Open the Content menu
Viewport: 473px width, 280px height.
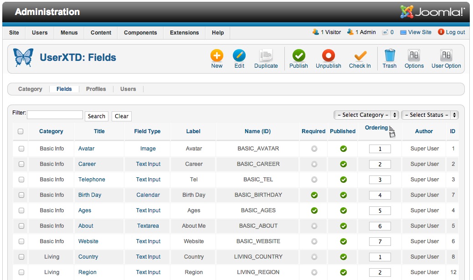[101, 32]
